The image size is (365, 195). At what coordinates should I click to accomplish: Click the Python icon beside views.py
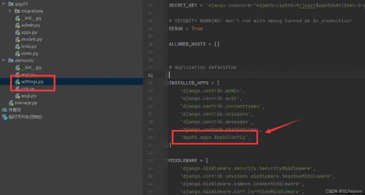18,53
